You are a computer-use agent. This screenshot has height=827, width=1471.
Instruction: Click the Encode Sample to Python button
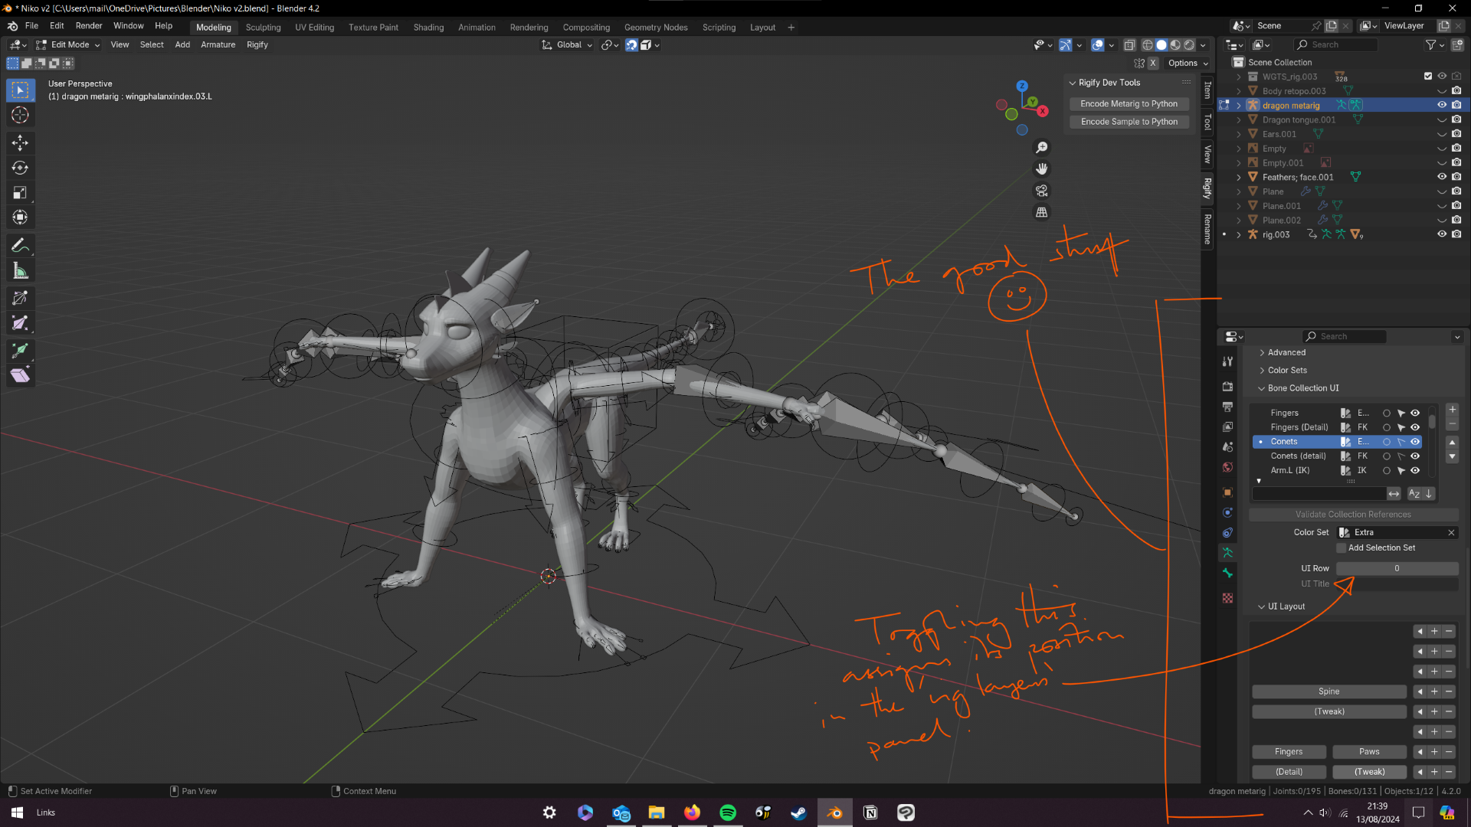pyautogui.click(x=1129, y=121)
